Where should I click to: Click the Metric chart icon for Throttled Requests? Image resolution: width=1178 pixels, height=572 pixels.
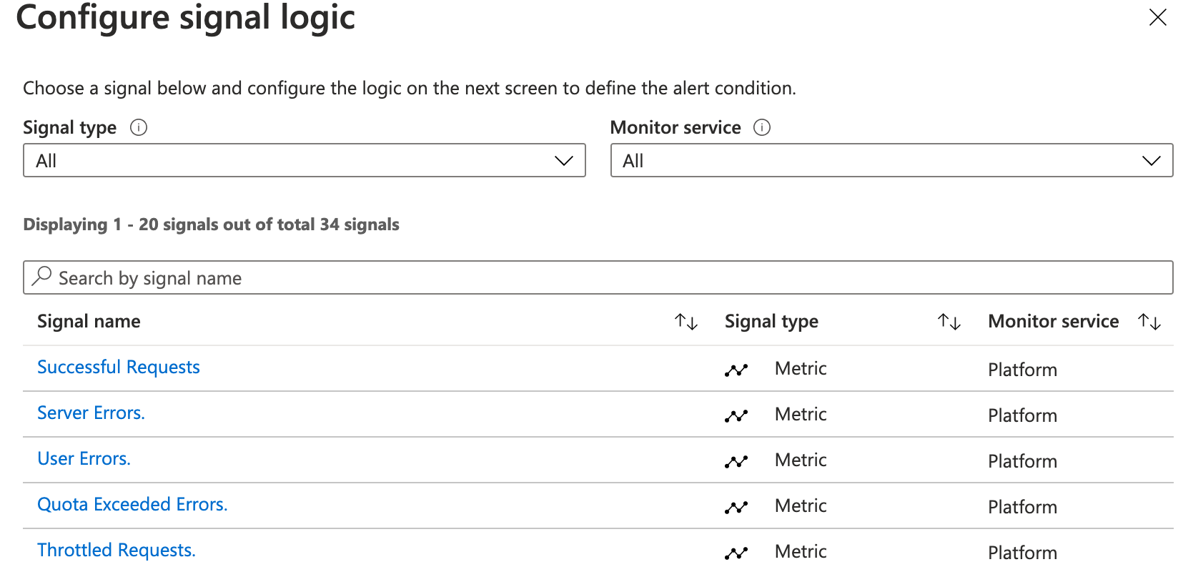coord(736,551)
